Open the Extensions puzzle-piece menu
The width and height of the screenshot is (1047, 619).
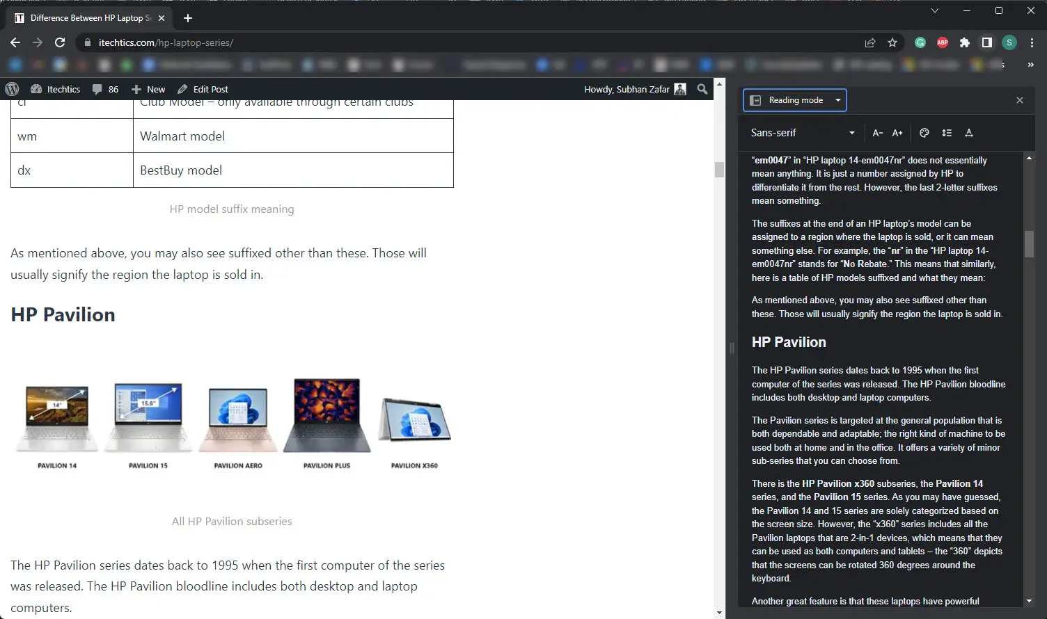(965, 42)
